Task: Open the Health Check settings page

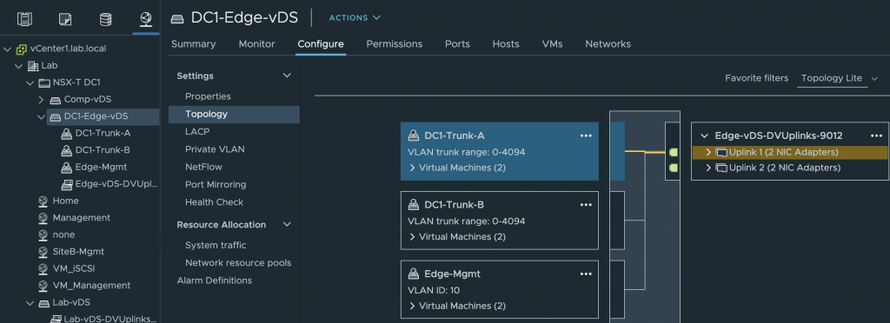Action: pos(214,201)
